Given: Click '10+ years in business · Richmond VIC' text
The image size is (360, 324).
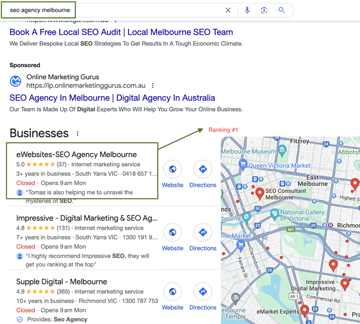Looking at the screenshot, I should [67, 301].
